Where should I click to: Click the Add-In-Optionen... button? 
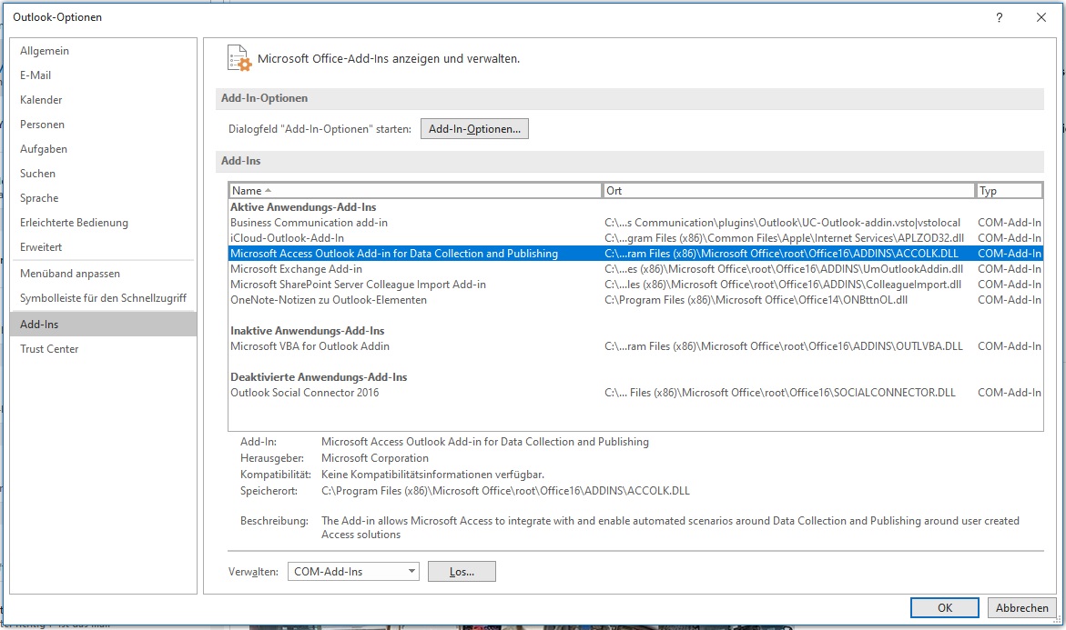pos(474,129)
